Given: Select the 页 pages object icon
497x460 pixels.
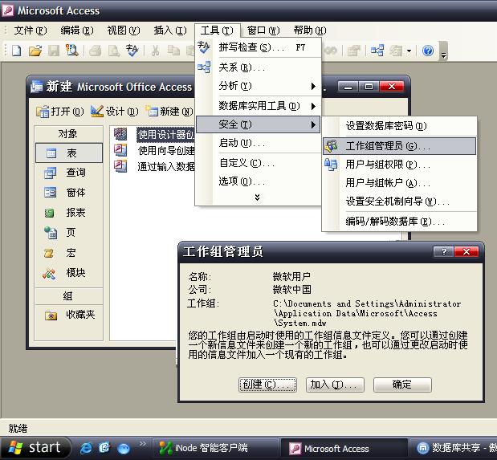Looking at the screenshot, I should pos(51,233).
